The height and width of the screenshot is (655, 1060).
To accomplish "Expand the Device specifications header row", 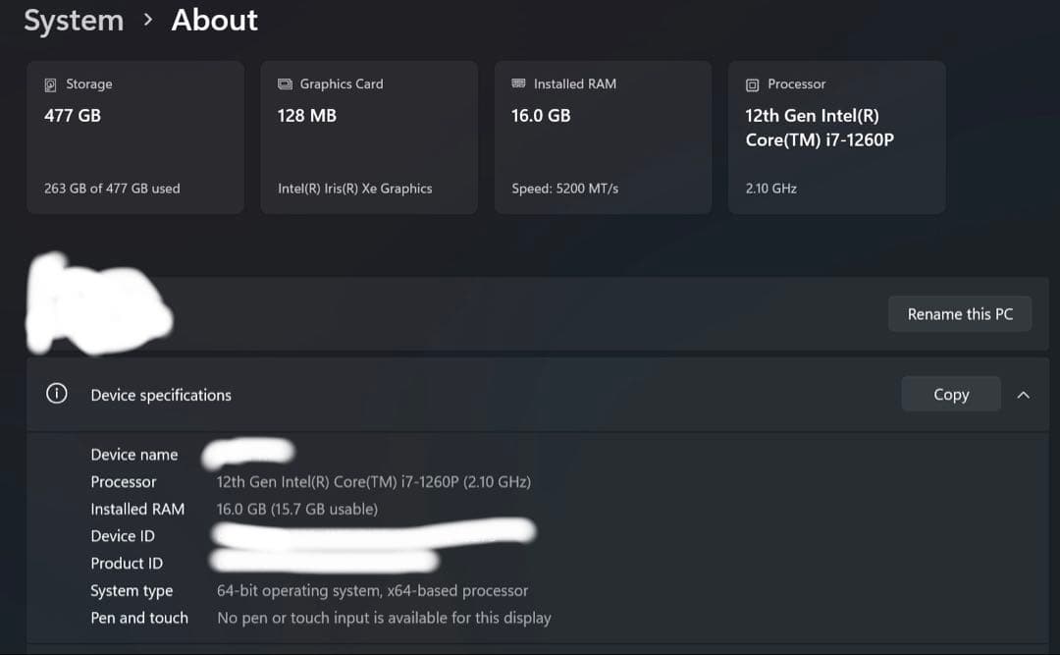I will pyautogui.click(x=471, y=395).
